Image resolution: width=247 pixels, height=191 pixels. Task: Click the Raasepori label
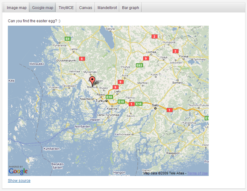click(173, 153)
